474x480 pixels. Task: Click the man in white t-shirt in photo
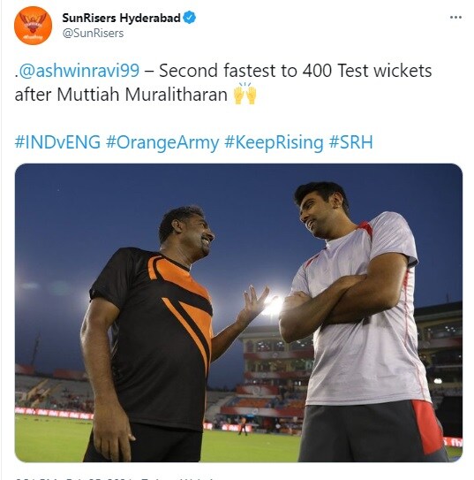(x=361, y=322)
